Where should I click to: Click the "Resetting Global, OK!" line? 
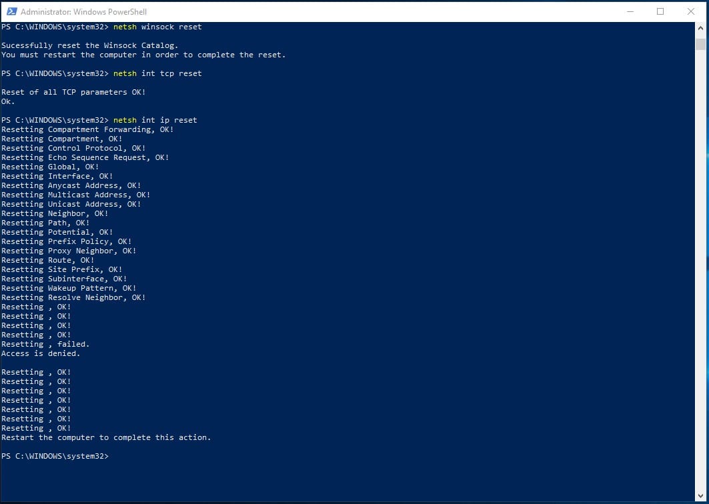click(x=50, y=167)
